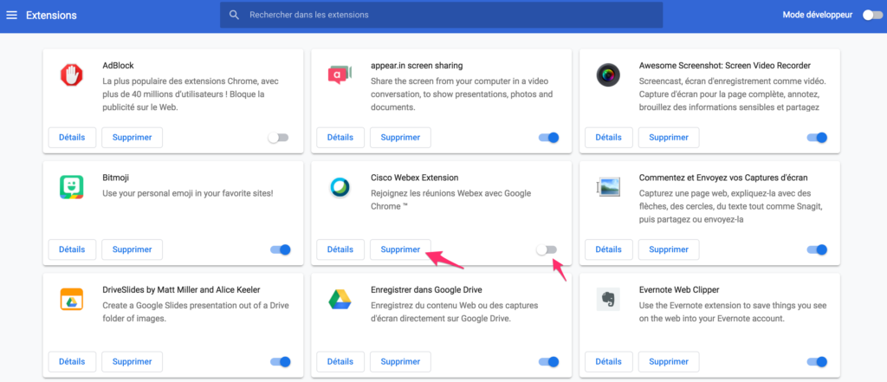This screenshot has height=382, width=887.
Task: Disable the Evernote Web Clipper toggle
Action: tap(817, 361)
